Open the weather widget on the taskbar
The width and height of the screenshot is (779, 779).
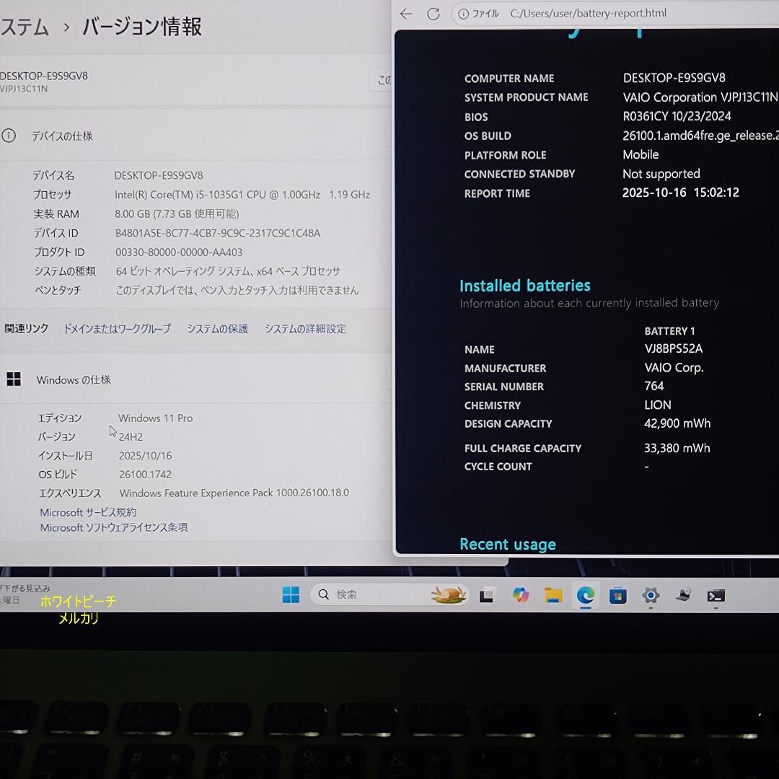(447, 594)
